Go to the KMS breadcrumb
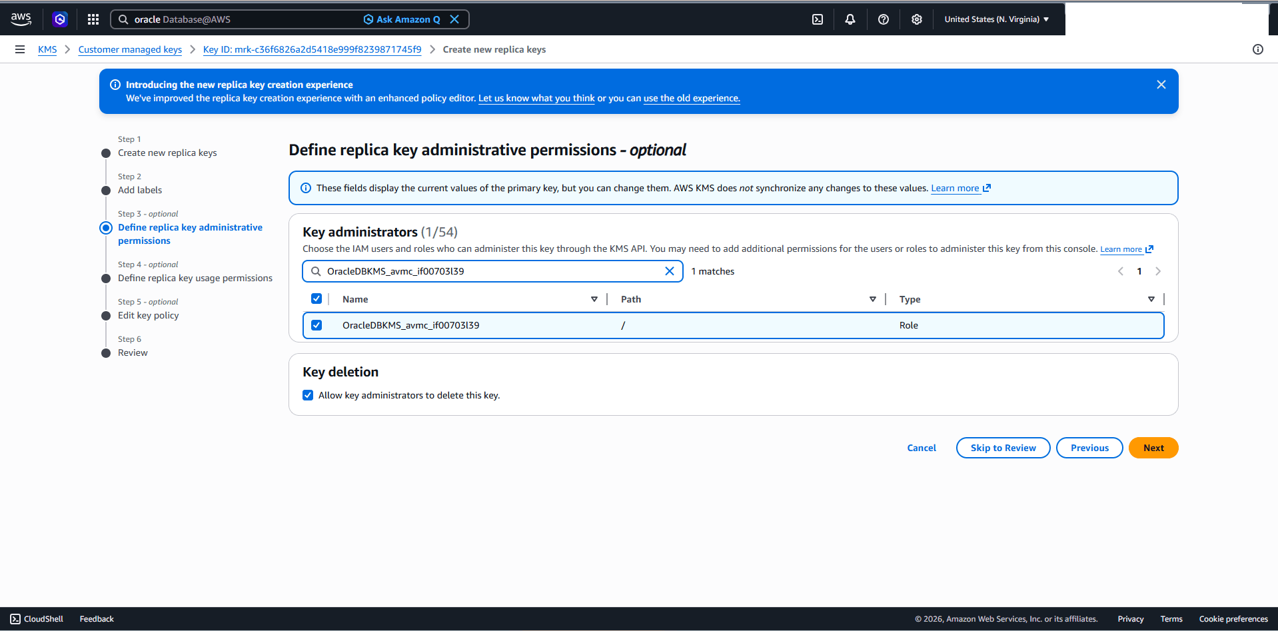The image size is (1278, 631). (x=47, y=49)
